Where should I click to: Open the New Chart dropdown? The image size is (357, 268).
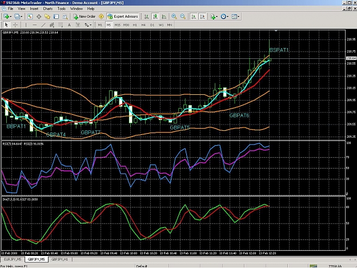pyautogui.click(x=7, y=17)
